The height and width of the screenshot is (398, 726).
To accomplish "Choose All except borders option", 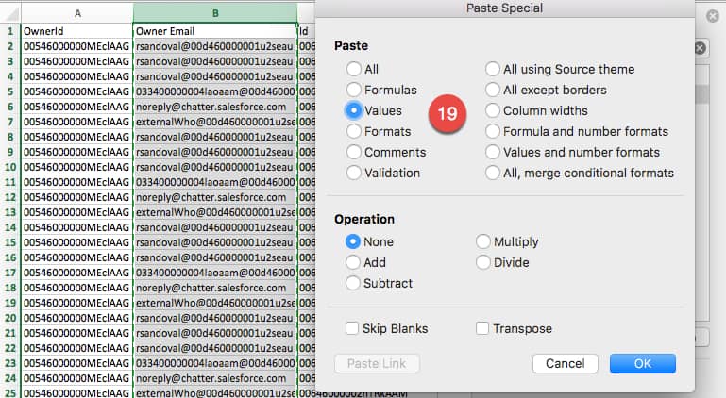I will (493, 90).
